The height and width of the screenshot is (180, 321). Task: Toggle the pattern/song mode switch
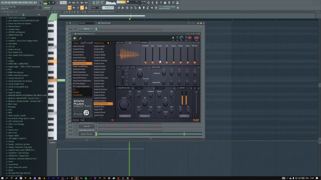[45, 3]
